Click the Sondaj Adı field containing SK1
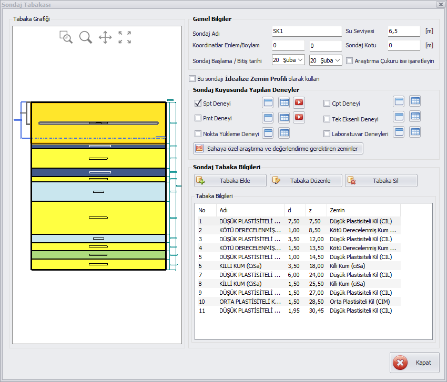The width and height of the screenshot is (447, 382). pos(307,32)
